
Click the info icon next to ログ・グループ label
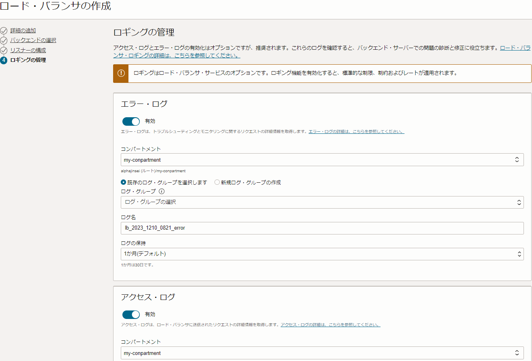pos(162,192)
